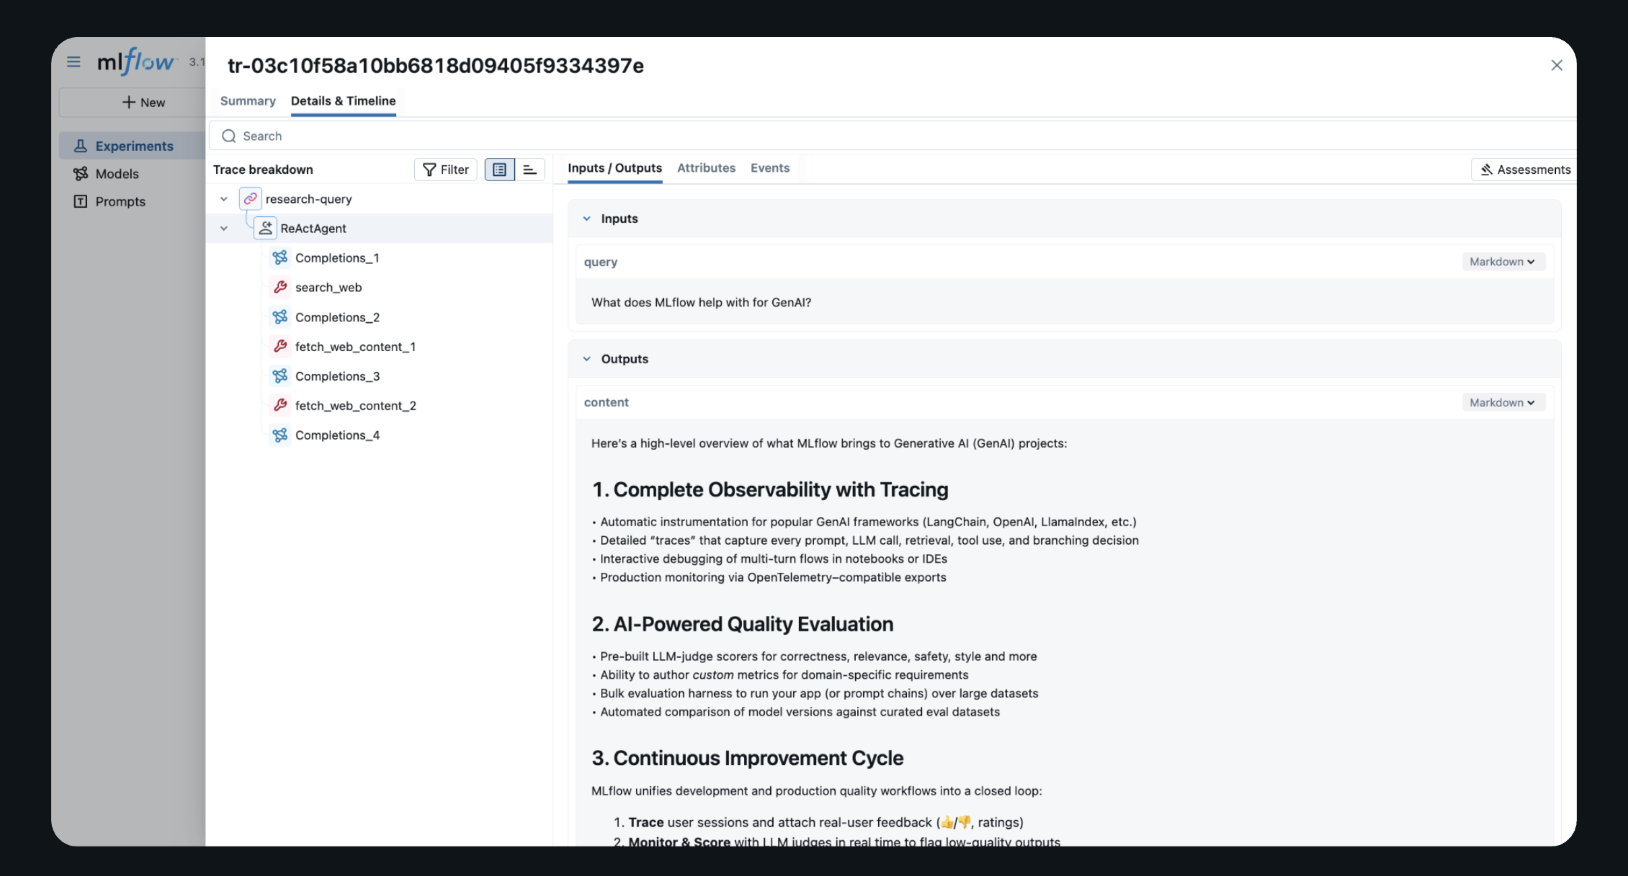Open the content Markdown format dropdown
Image resolution: width=1628 pixels, height=876 pixels.
1503,403
